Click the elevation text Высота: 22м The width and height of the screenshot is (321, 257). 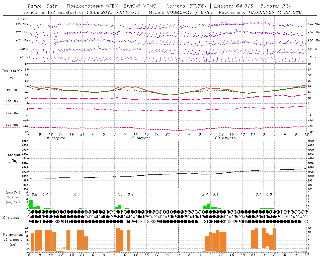(x=276, y=6)
